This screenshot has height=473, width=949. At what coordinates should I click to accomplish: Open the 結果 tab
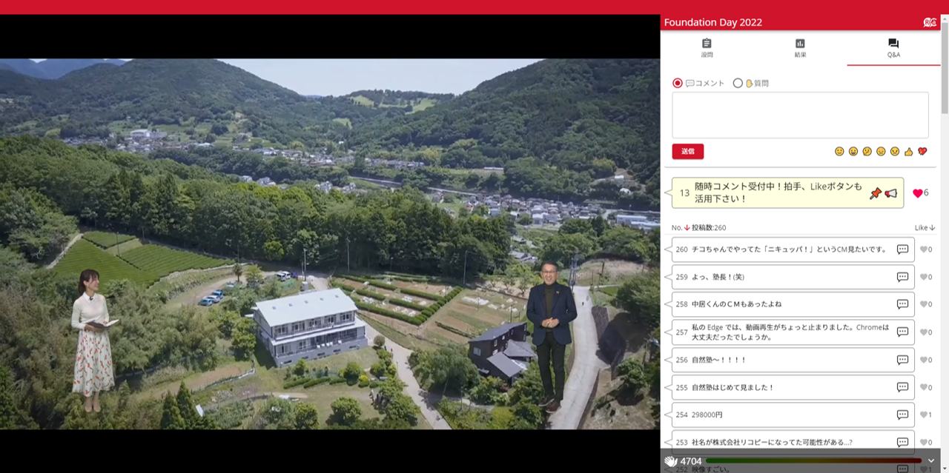[x=800, y=48]
